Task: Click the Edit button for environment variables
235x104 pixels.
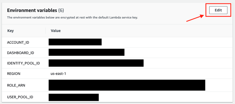Action: [x=218, y=10]
